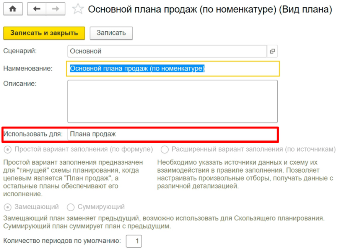This screenshot has height=250, width=340.
Task: Click the Простой вариант description paragraph
Action: (x=73, y=178)
